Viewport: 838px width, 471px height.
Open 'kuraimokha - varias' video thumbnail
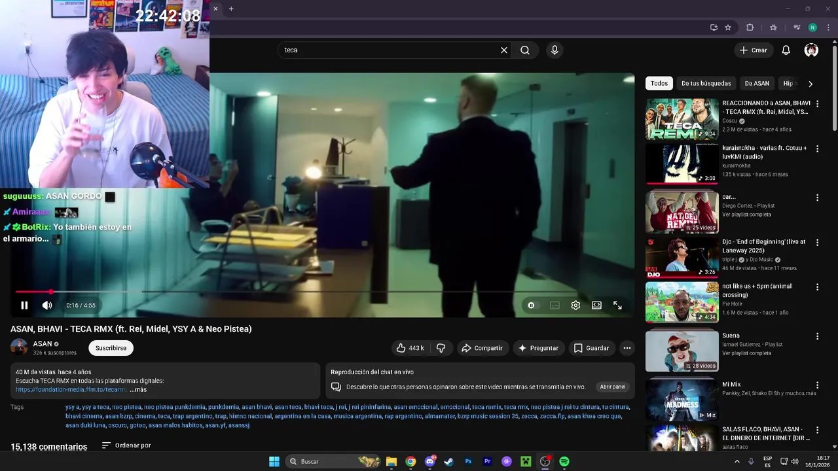(682, 164)
